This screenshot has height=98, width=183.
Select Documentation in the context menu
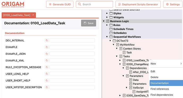[x=166, y=83]
